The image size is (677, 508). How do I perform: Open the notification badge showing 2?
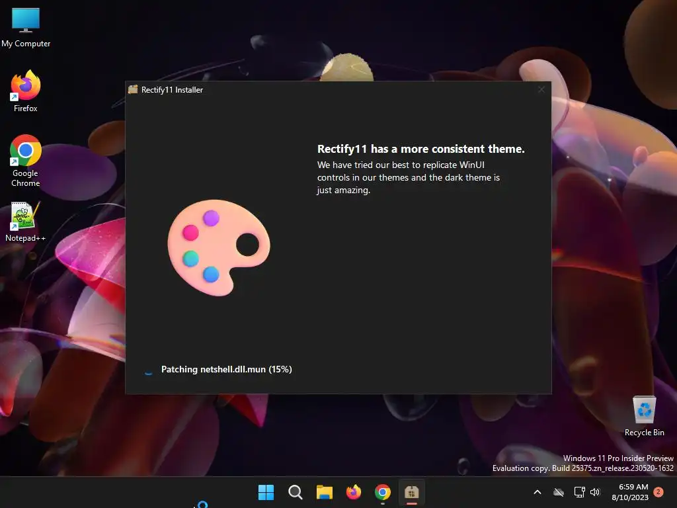pyautogui.click(x=658, y=492)
